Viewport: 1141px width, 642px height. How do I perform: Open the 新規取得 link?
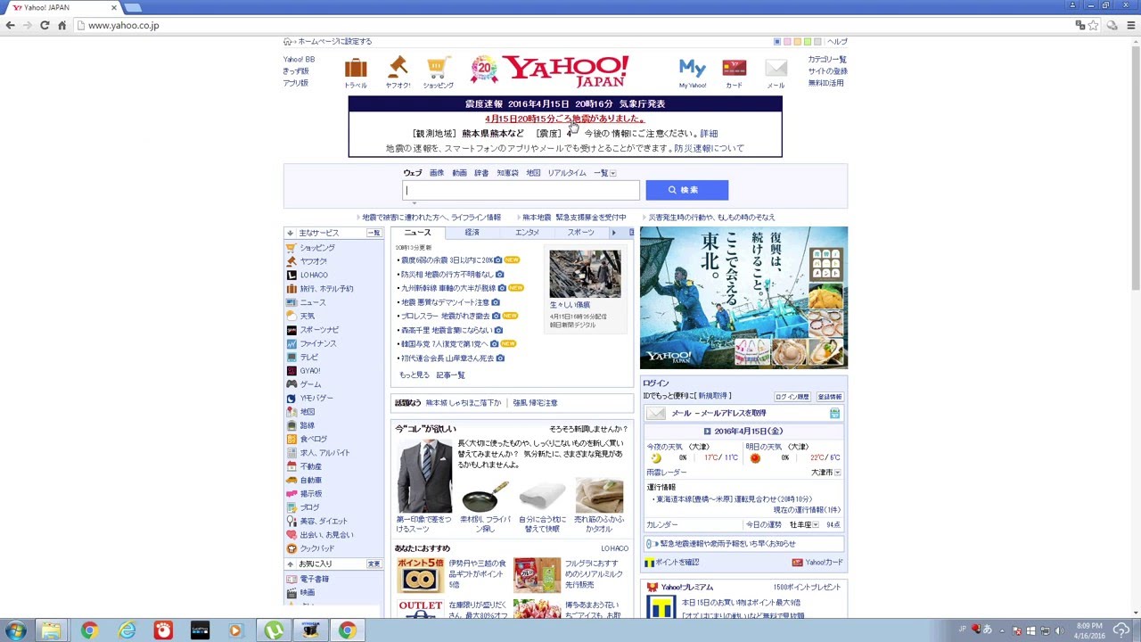point(715,396)
